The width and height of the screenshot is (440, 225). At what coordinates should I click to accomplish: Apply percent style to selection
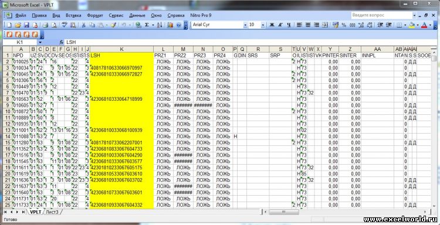(x=344, y=25)
